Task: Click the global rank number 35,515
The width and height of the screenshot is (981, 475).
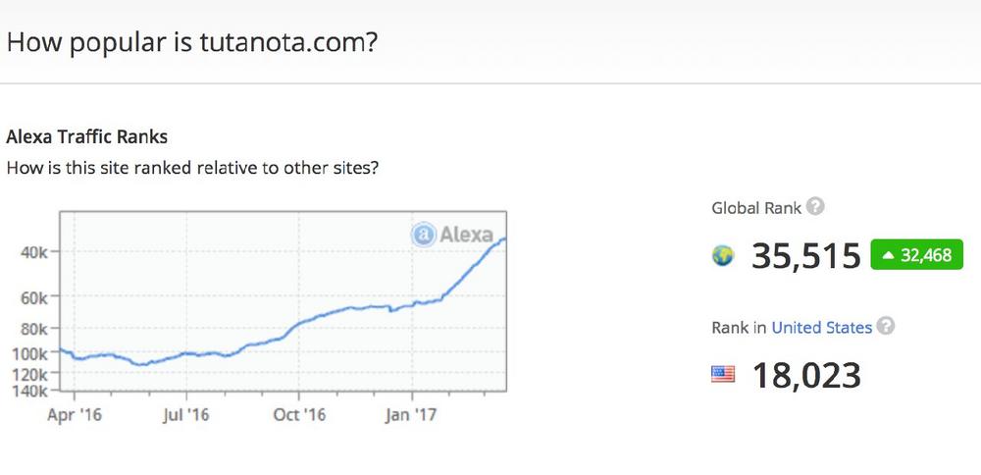Action: click(805, 255)
